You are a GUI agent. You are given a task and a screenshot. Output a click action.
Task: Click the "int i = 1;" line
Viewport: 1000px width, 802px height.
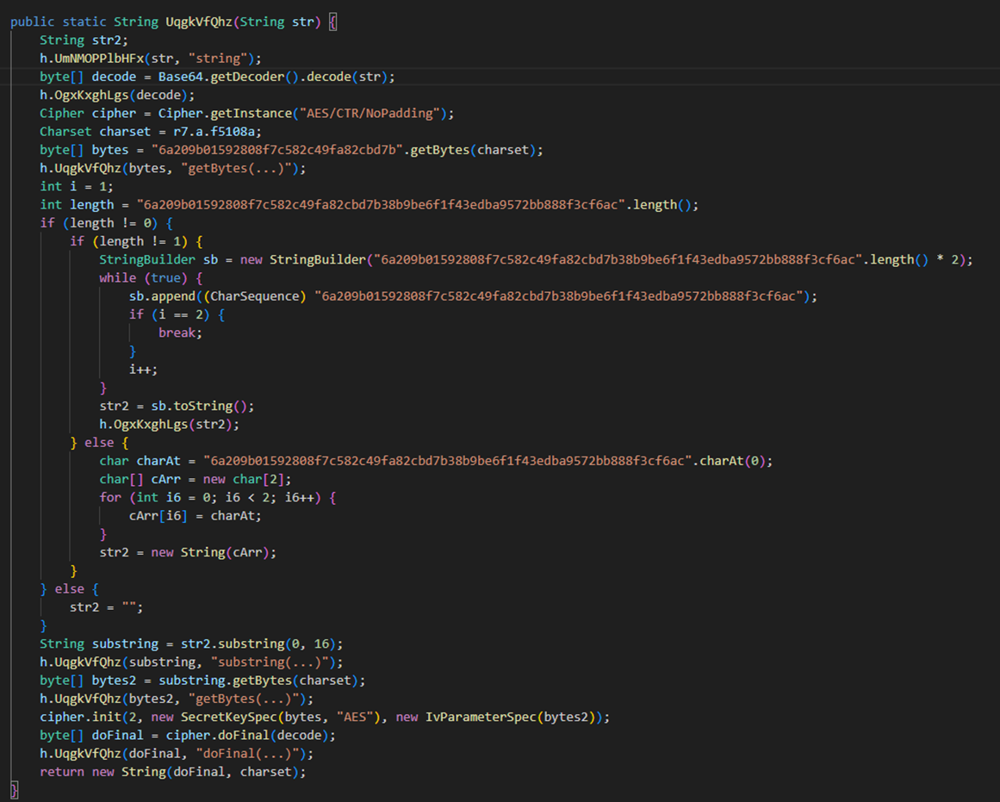[77, 186]
